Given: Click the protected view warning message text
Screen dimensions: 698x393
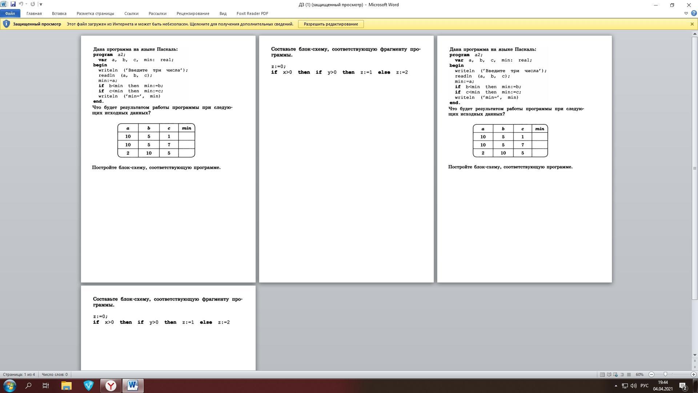Looking at the screenshot, I should 180,24.
